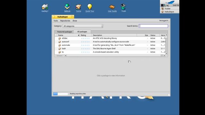Click the window resize corner of HaikuDepot

click(x=169, y=95)
